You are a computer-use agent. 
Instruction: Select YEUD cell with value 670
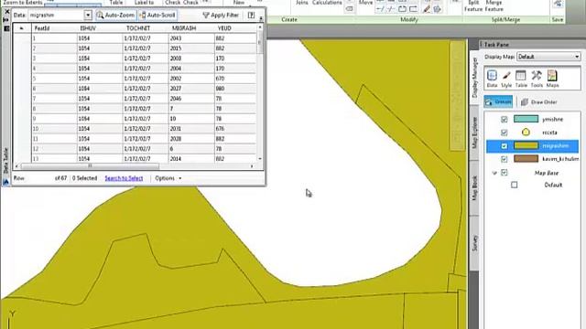coord(235,79)
